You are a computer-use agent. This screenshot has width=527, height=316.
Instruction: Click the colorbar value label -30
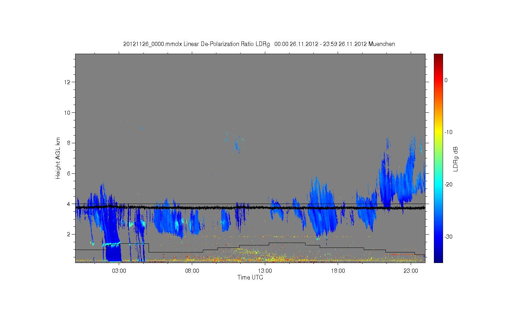(x=448, y=237)
